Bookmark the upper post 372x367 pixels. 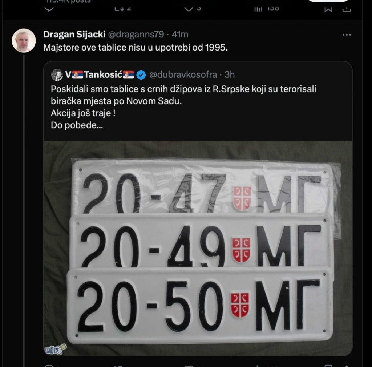pos(328,9)
